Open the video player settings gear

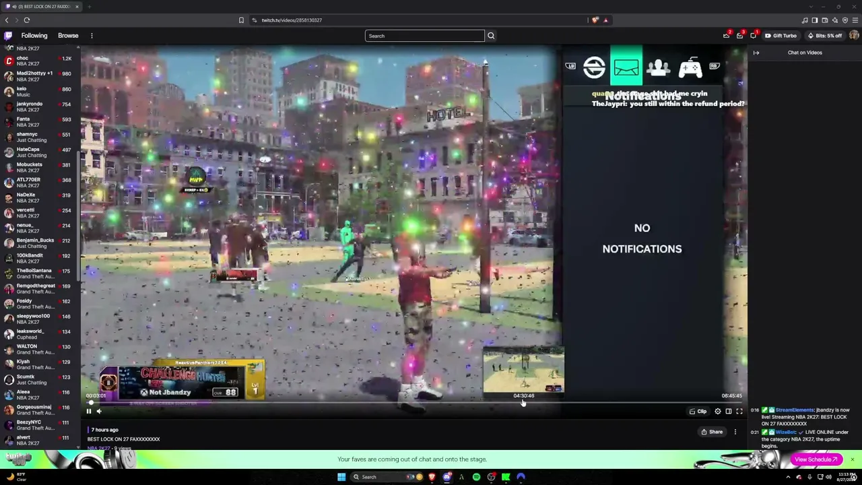pos(718,411)
